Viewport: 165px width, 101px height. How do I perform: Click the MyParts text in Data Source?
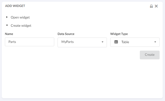click(x=68, y=42)
